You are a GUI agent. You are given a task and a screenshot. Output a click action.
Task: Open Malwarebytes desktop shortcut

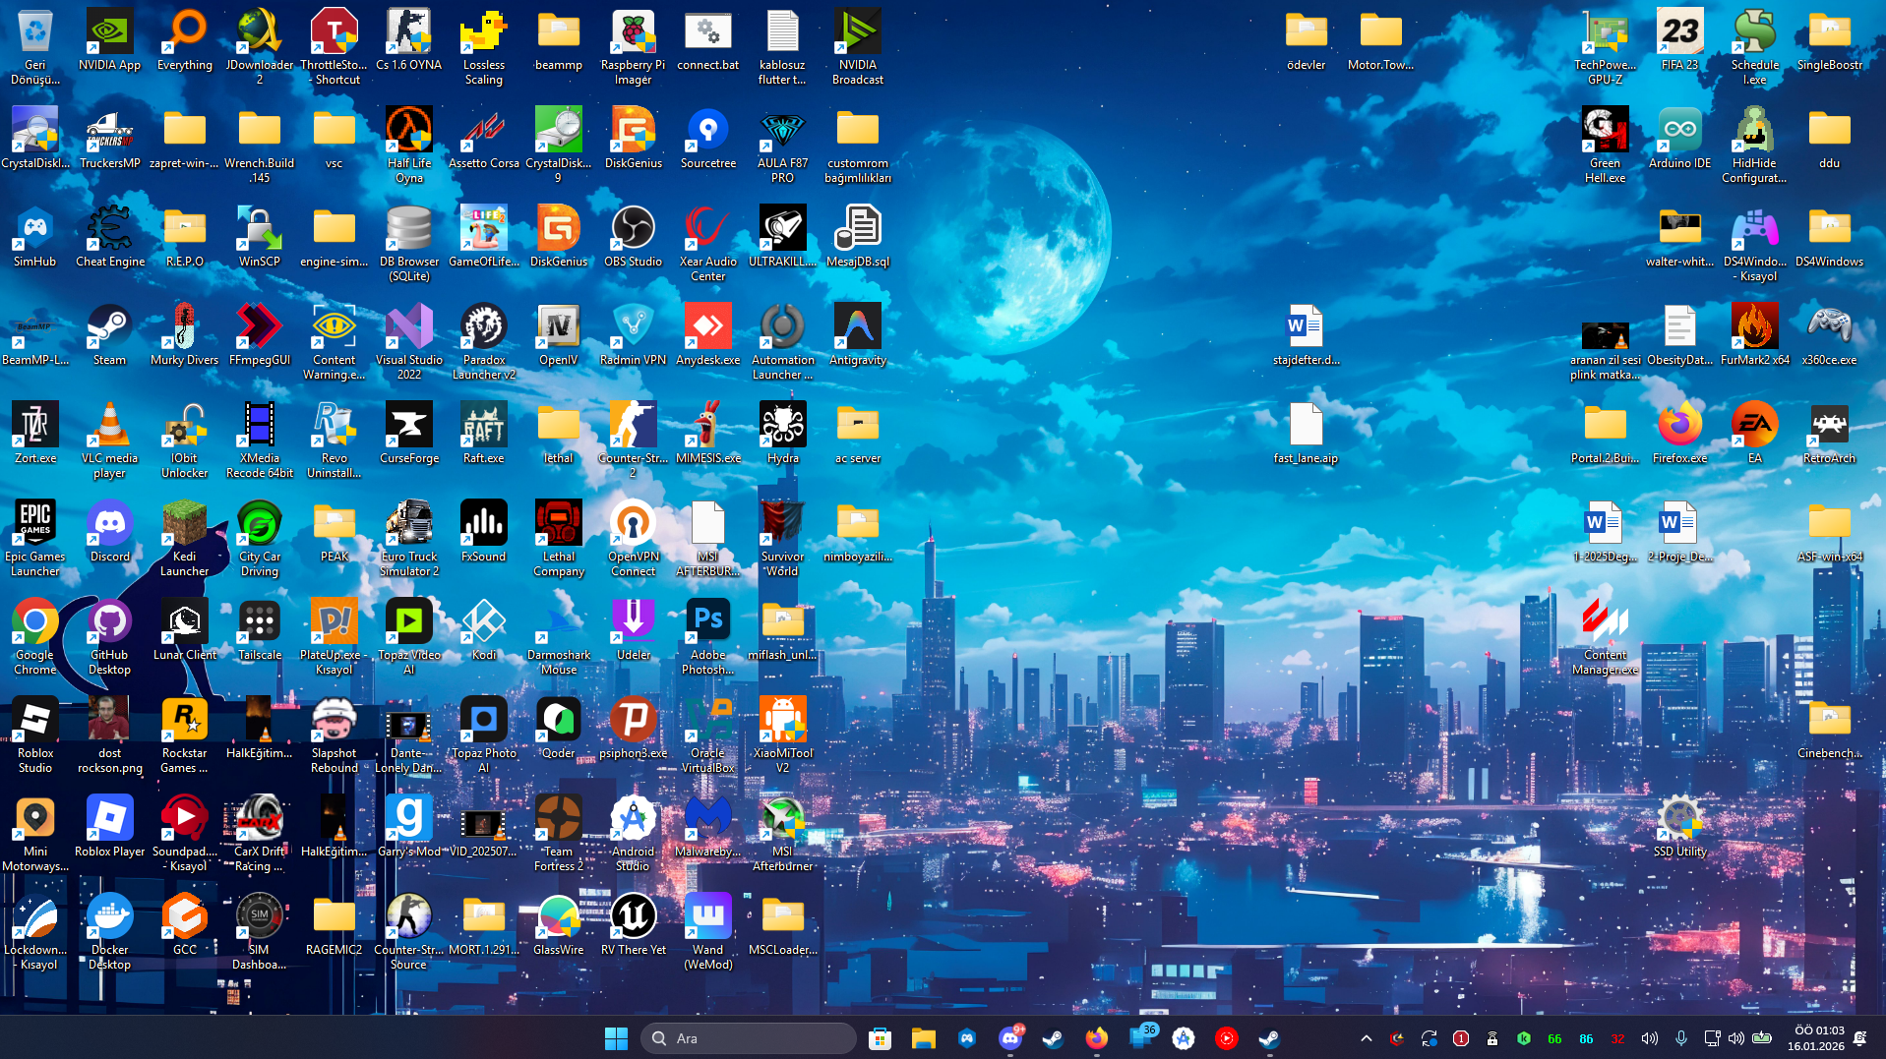707,827
